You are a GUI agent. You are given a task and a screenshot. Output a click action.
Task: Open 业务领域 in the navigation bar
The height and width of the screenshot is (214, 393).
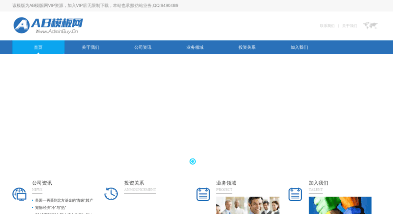[195, 47]
